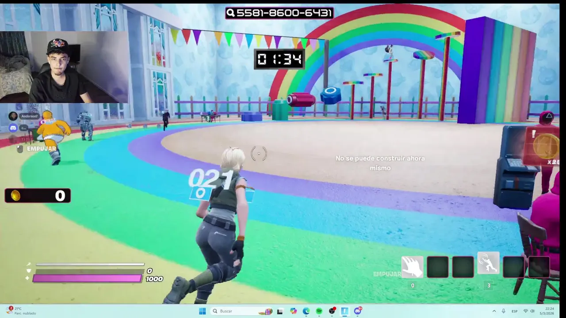Select the push hand item slot
566x318 pixels.
point(412,267)
